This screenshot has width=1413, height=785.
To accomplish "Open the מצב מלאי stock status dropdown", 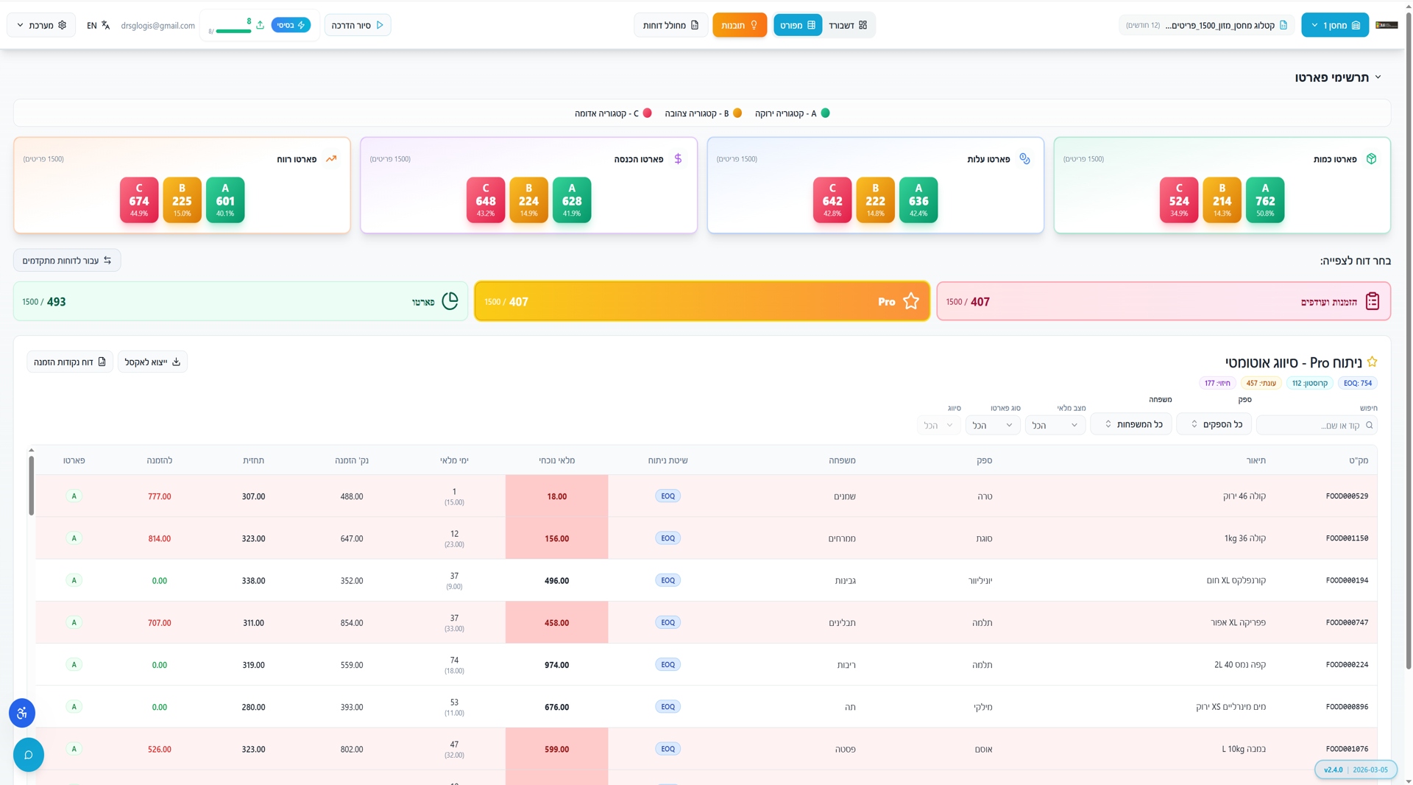I will point(1055,426).
